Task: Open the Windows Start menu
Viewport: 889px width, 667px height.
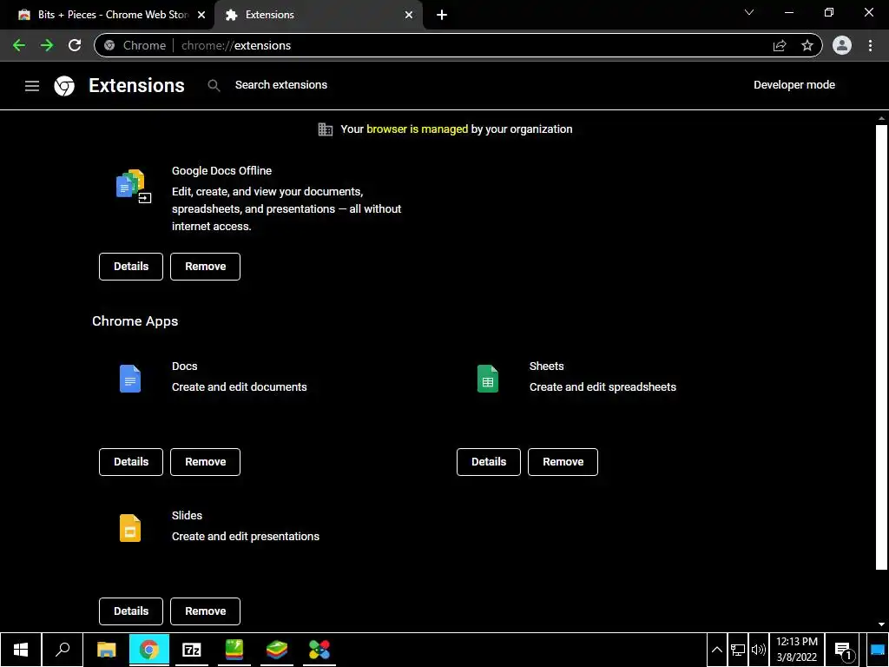Action: coord(21,650)
